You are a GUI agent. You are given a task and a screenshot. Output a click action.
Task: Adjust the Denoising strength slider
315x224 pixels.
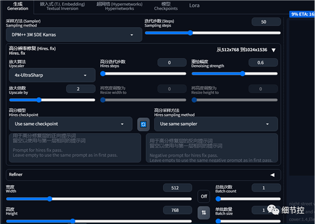coord(235,73)
